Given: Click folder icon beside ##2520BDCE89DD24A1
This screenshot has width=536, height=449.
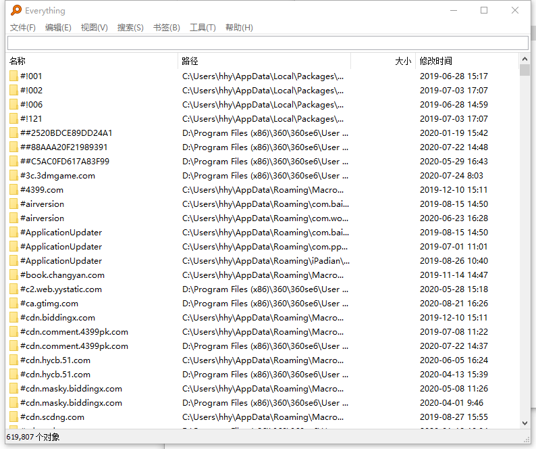Looking at the screenshot, I should (14, 133).
